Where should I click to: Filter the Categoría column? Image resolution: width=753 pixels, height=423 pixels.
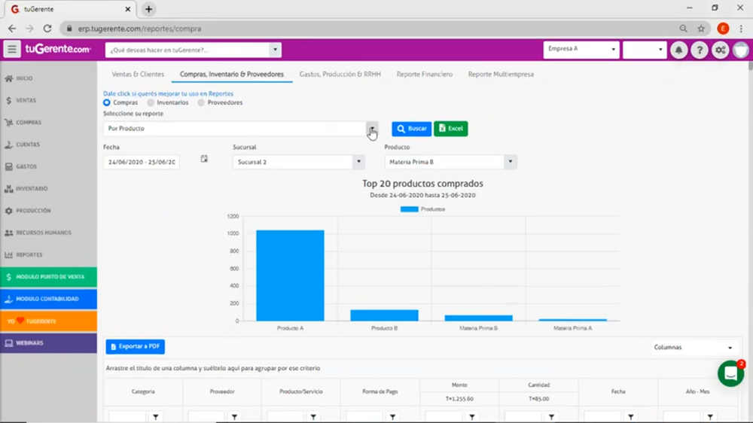pos(156,417)
